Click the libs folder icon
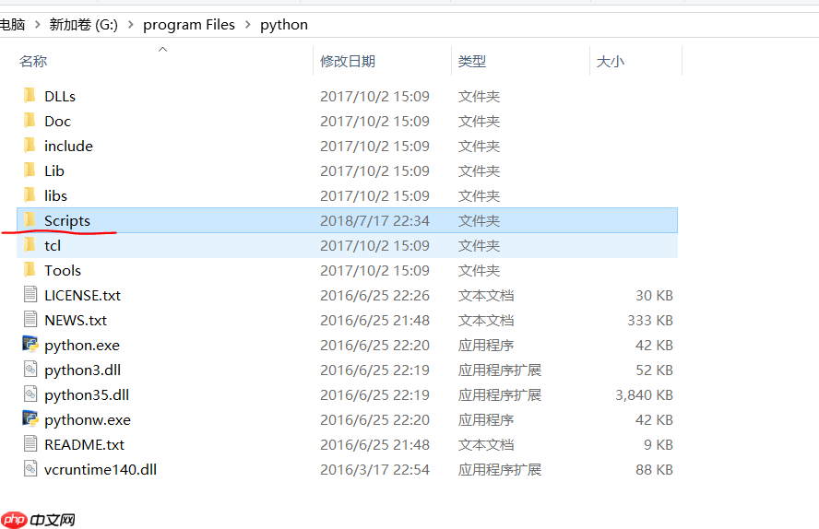819x529 pixels. coord(30,195)
